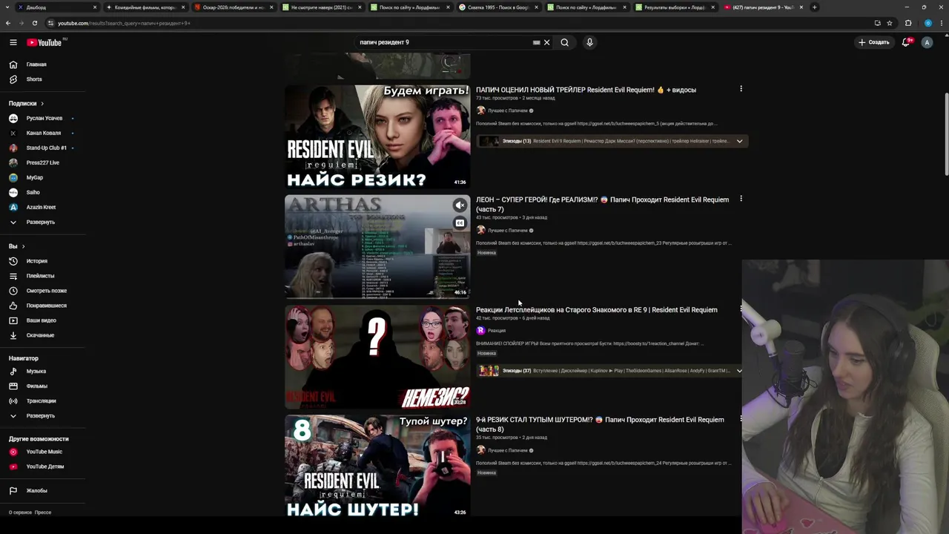Switch to Схватка 1995 Google search tab
The image size is (949, 534).
coord(497,7)
